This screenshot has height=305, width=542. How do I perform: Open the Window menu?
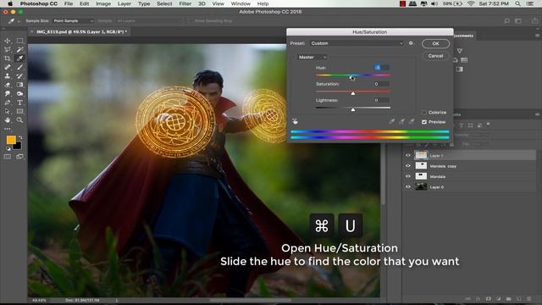241,3
